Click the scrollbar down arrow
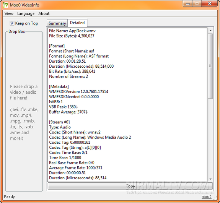Image resolution: width=220 pixels, height=203 pixels. 210,179
